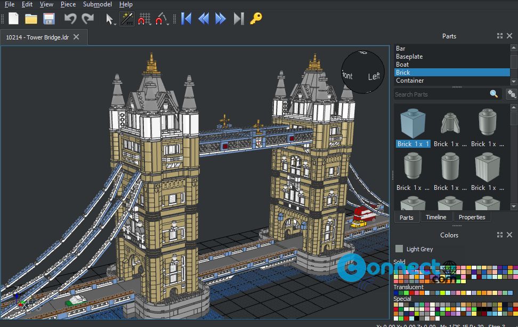Redo the last undone action
518x327 pixels.
pyautogui.click(x=87, y=19)
